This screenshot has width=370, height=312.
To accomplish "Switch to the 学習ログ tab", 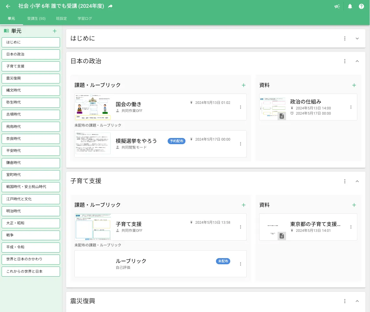I will coord(85,19).
